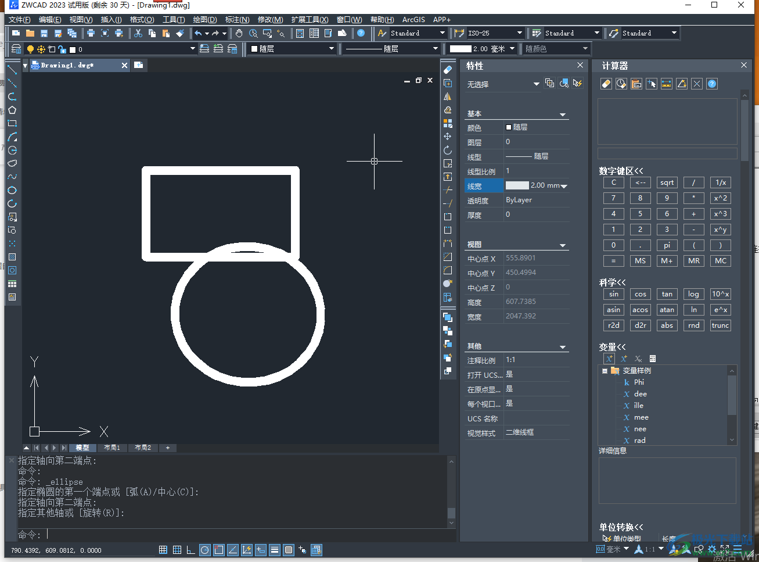This screenshot has width=759, height=562.
Task: Open the lineweight 2.00 毫米 dropdown
Action: [512, 49]
